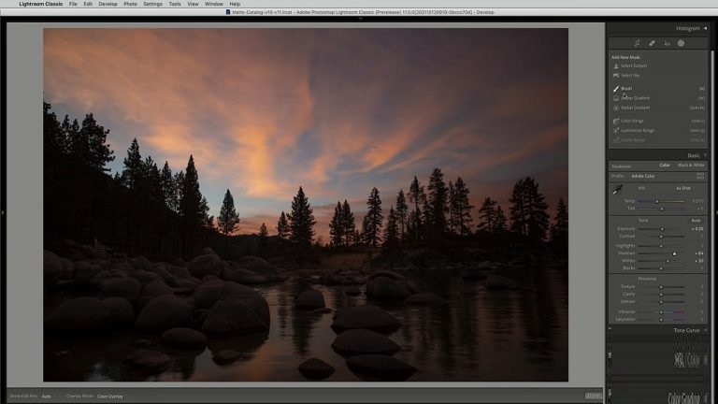Click the Whites value +33 field
718x404 pixels.
click(698, 261)
